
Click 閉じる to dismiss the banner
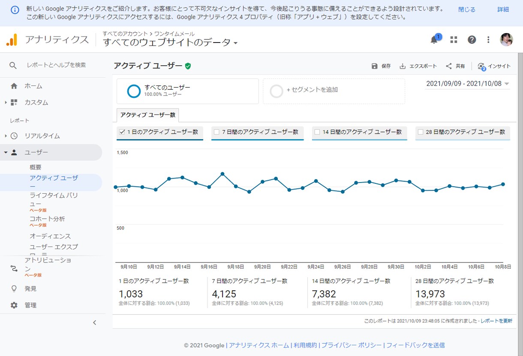[467, 9]
